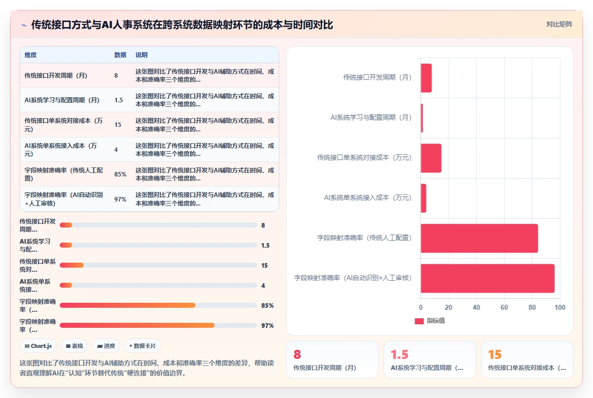Click the main title heading text
593x398 pixels.
pyautogui.click(x=182, y=25)
